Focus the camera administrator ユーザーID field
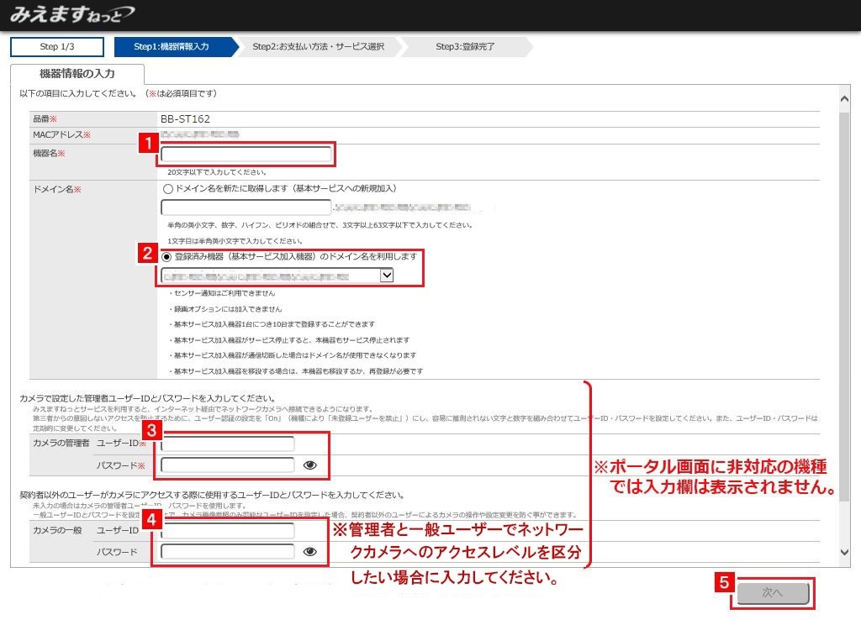861x625 pixels. (228, 444)
